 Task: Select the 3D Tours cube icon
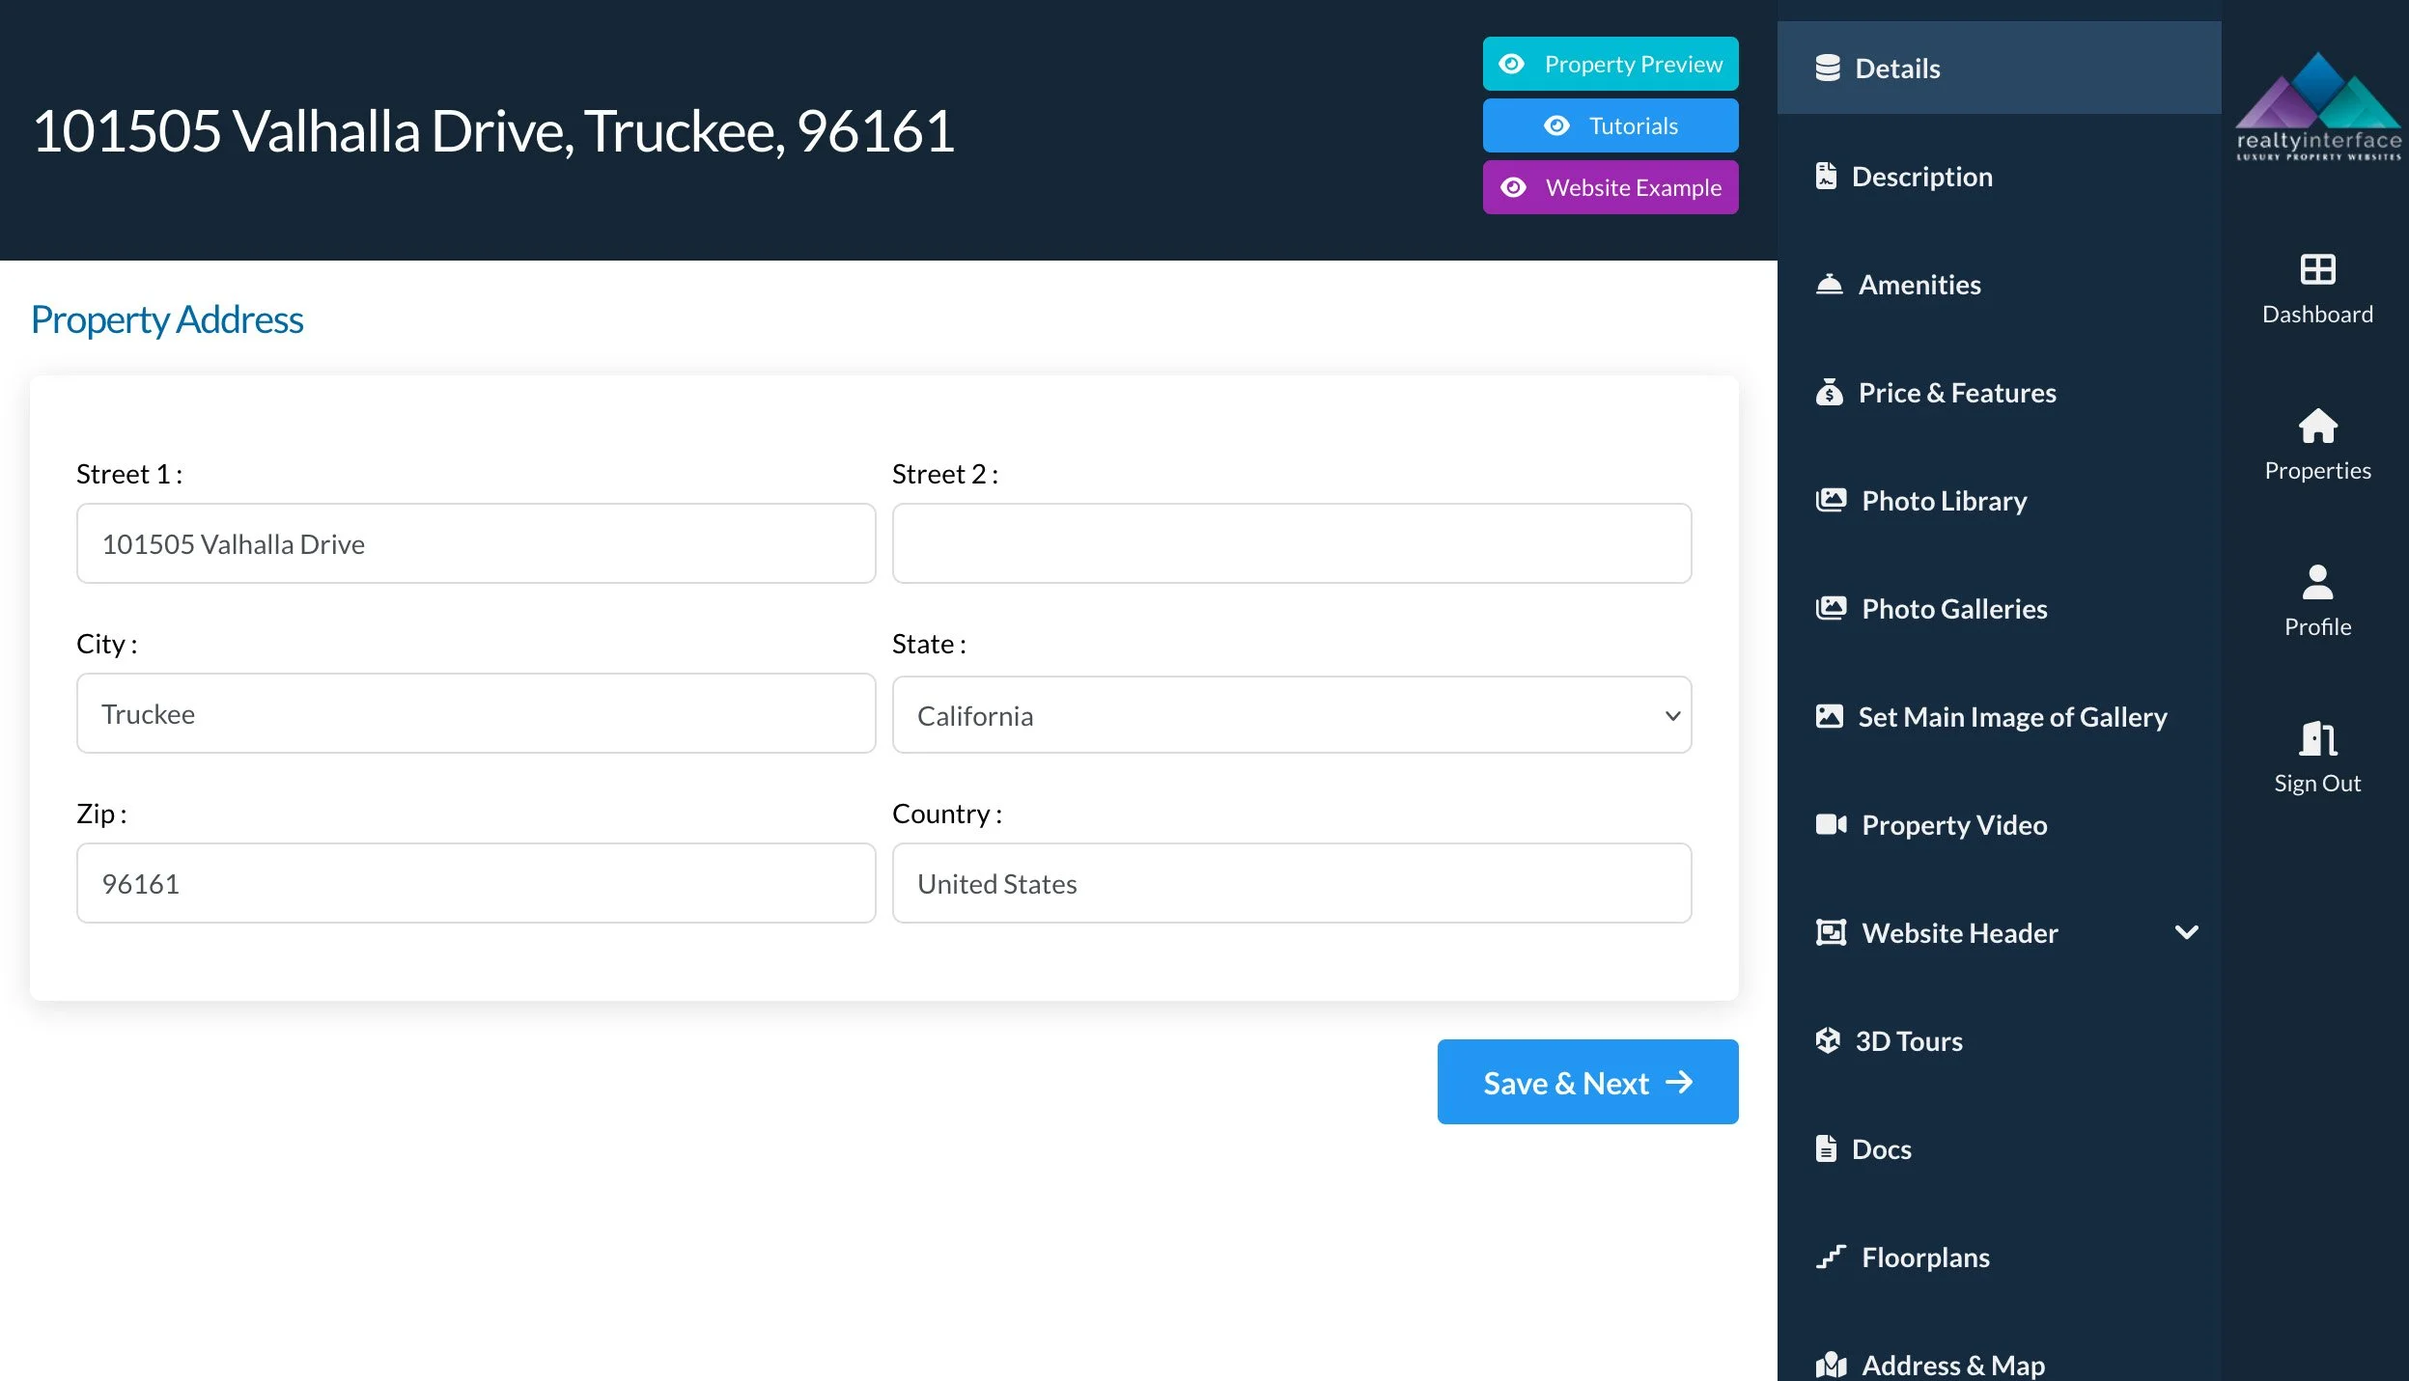(1827, 1040)
